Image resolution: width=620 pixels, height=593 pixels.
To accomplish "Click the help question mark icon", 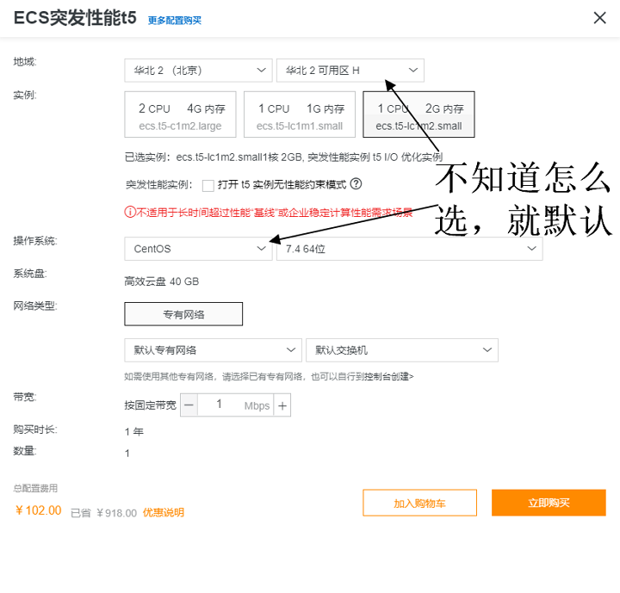I will tap(356, 184).
